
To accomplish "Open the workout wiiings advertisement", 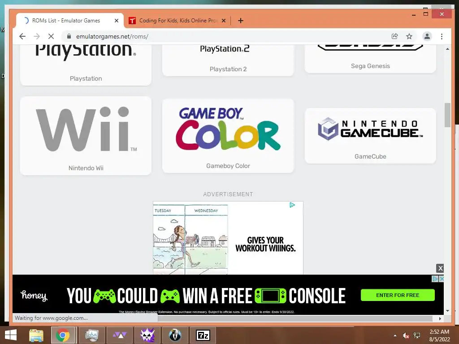I will point(228,238).
